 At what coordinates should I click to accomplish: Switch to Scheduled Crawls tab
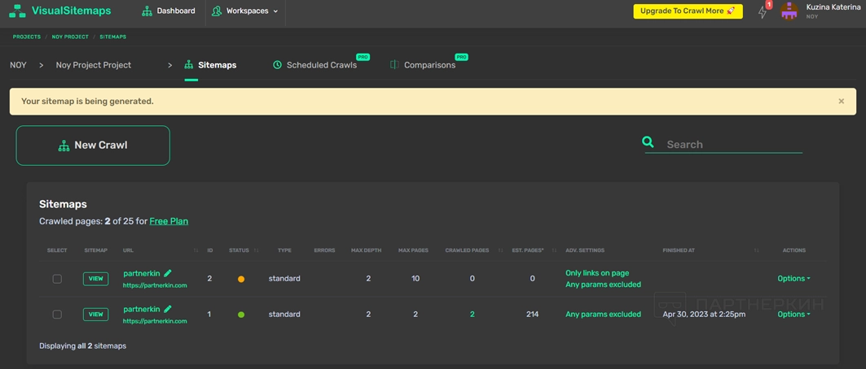320,65
